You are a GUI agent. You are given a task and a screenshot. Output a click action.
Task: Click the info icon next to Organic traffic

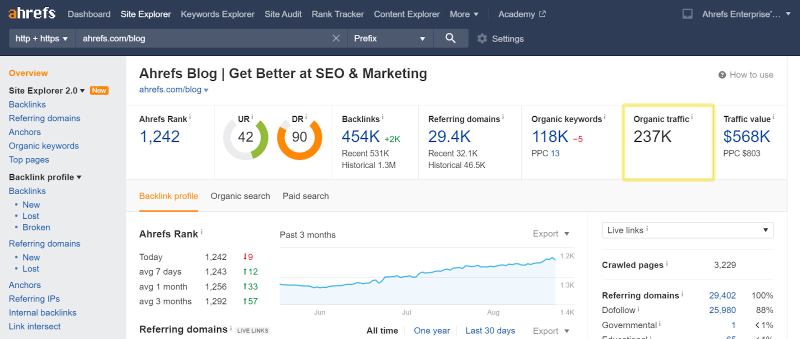[692, 117]
